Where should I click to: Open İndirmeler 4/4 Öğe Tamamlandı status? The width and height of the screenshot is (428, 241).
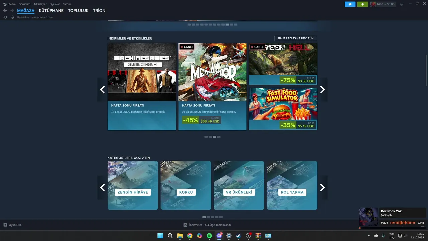(210, 225)
